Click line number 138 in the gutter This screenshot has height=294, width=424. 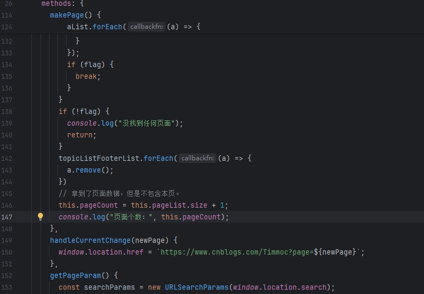coord(7,111)
